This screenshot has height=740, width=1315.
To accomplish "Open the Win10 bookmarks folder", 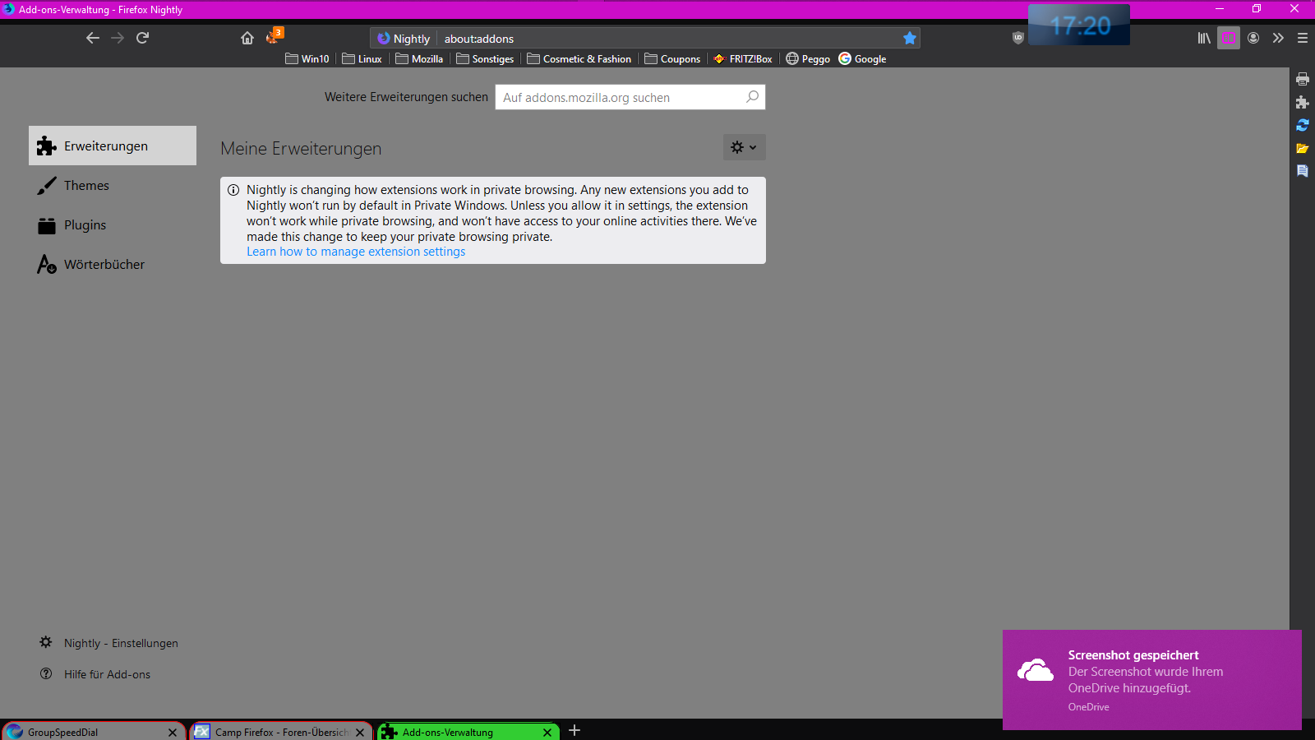I will click(x=307, y=59).
